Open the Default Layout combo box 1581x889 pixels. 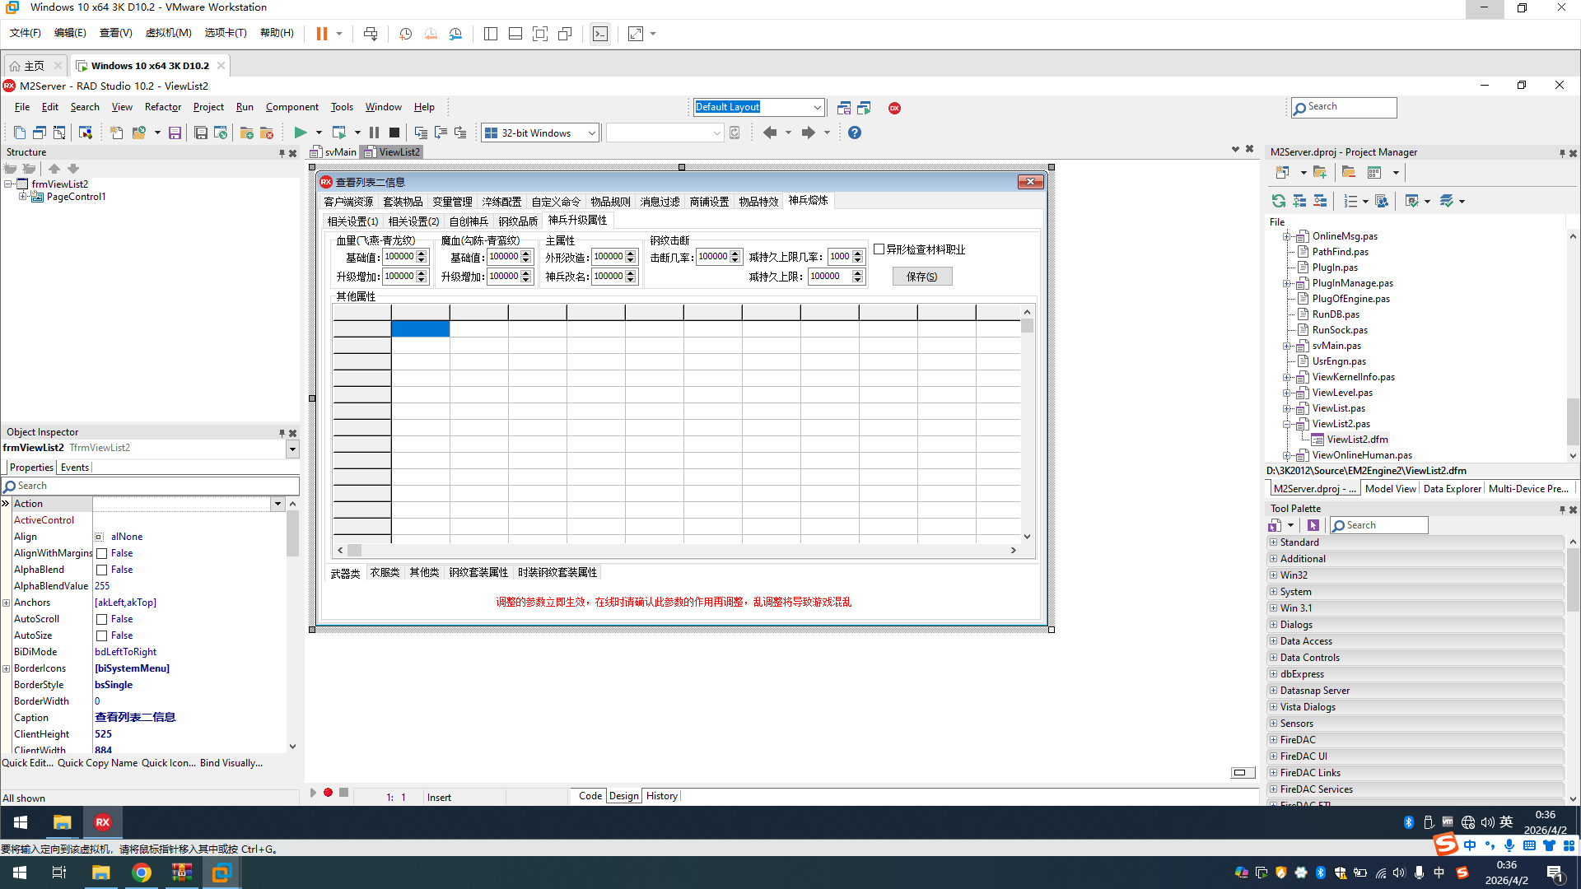tap(817, 107)
